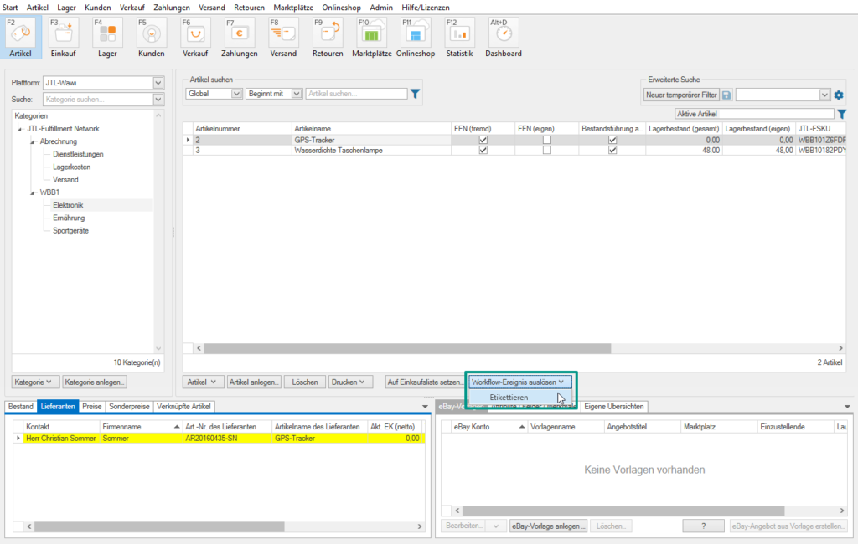The image size is (858, 544).
Task: Open the Plattform dropdown
Action: [160, 83]
